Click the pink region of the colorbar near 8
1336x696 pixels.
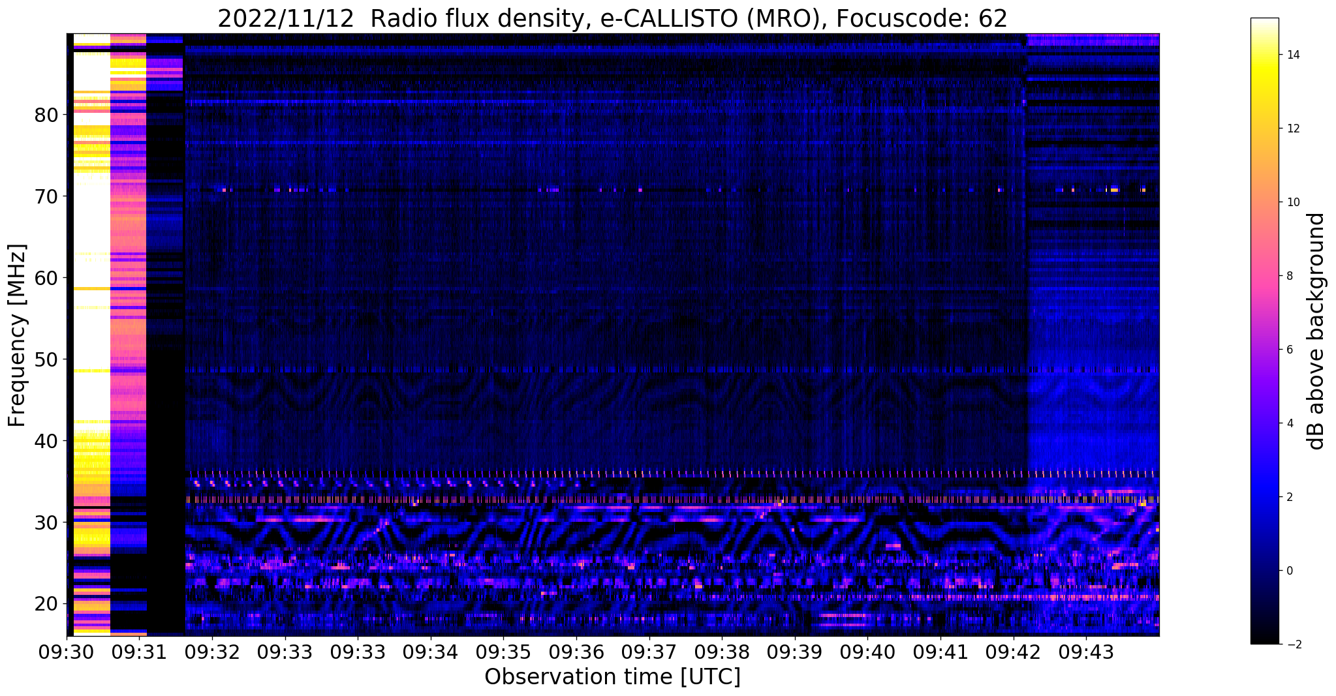click(x=1264, y=276)
